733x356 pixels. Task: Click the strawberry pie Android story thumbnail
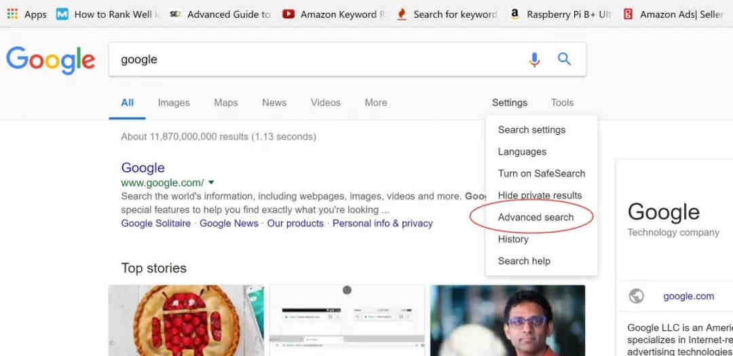tap(186, 321)
